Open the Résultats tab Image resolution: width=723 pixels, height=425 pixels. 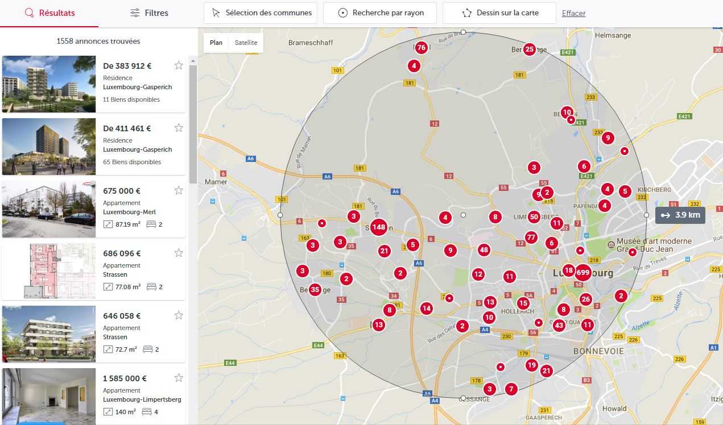pos(49,13)
